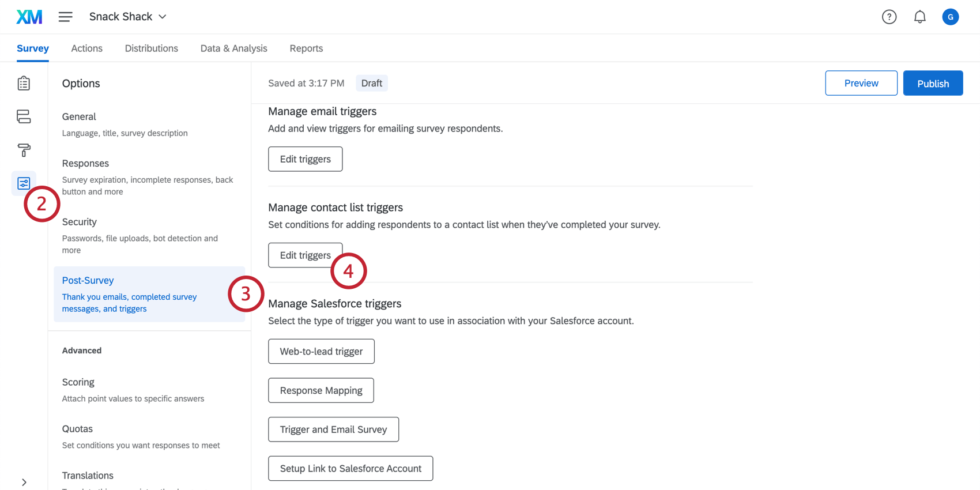Image resolution: width=980 pixels, height=490 pixels.
Task: Click the XM logo
Action: [29, 16]
